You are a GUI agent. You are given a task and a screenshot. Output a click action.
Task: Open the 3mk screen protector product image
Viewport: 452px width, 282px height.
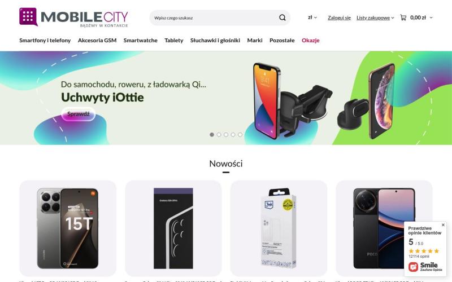click(279, 228)
